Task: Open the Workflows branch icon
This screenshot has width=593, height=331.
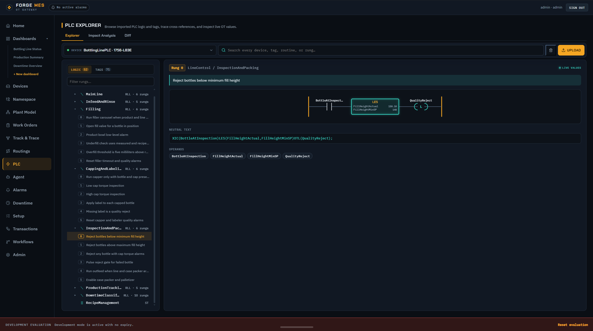Action: click(8, 242)
